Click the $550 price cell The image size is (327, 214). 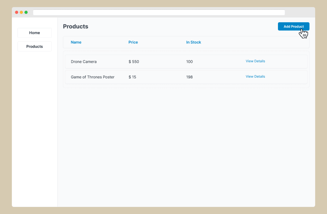[134, 62]
